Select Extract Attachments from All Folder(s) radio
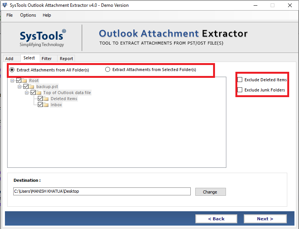This screenshot has width=299, height=229. point(12,70)
